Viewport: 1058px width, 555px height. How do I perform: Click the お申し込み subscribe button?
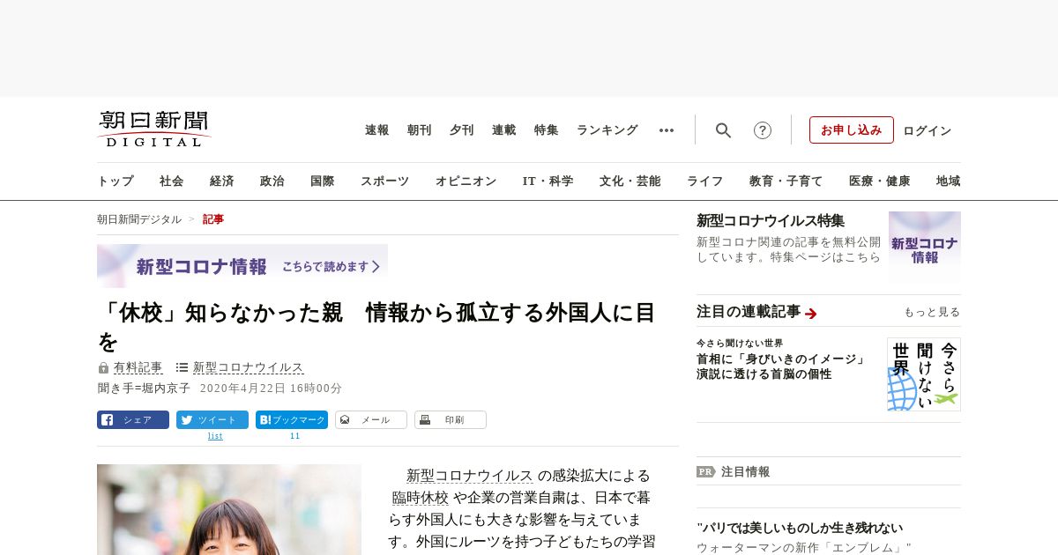click(x=852, y=130)
